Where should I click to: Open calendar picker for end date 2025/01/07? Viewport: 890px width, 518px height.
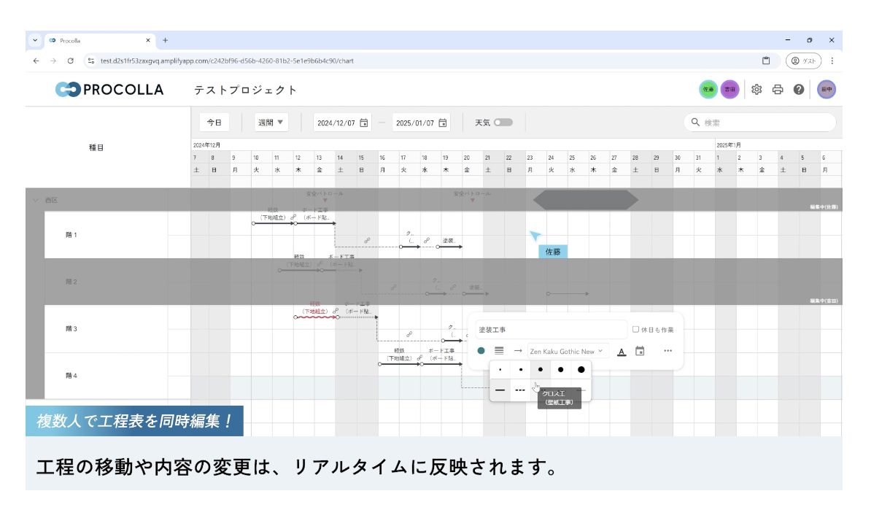pos(442,123)
